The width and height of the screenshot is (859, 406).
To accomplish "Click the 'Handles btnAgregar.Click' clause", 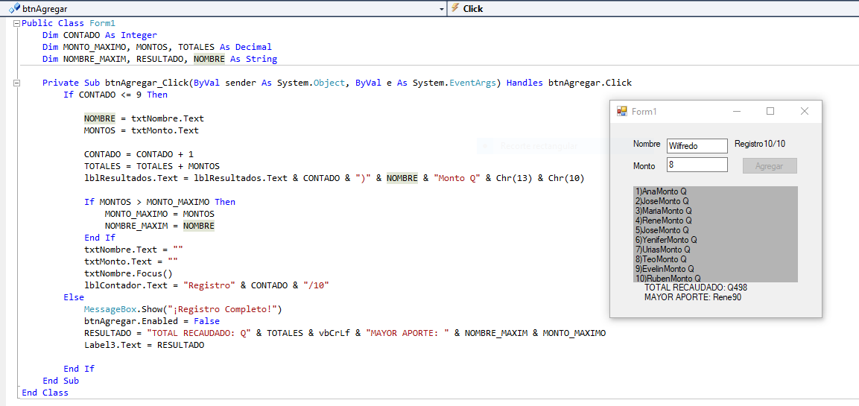I will point(569,83).
